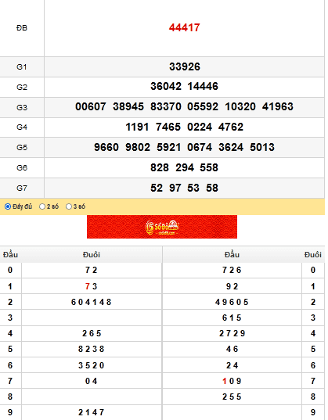Click head digits '9 2' for tail 1

pyautogui.click(x=232, y=286)
